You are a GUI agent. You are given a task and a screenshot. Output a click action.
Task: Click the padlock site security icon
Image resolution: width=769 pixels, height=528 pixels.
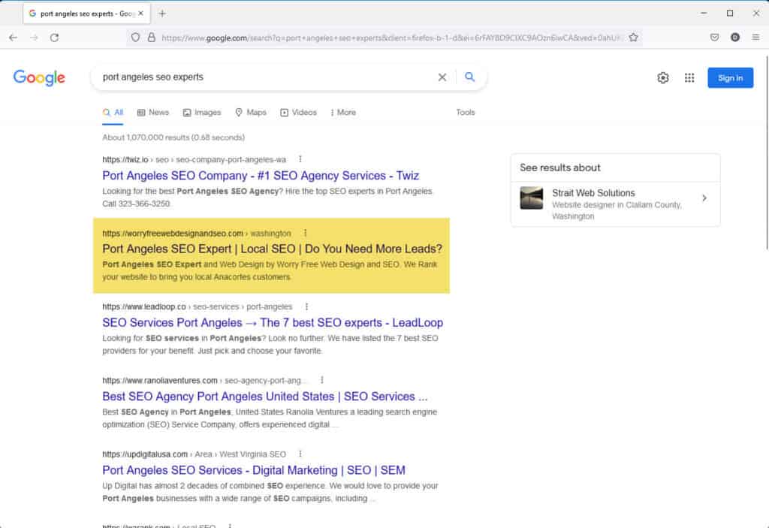[x=152, y=38]
